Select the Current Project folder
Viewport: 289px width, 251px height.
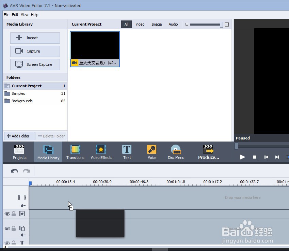click(x=35, y=86)
